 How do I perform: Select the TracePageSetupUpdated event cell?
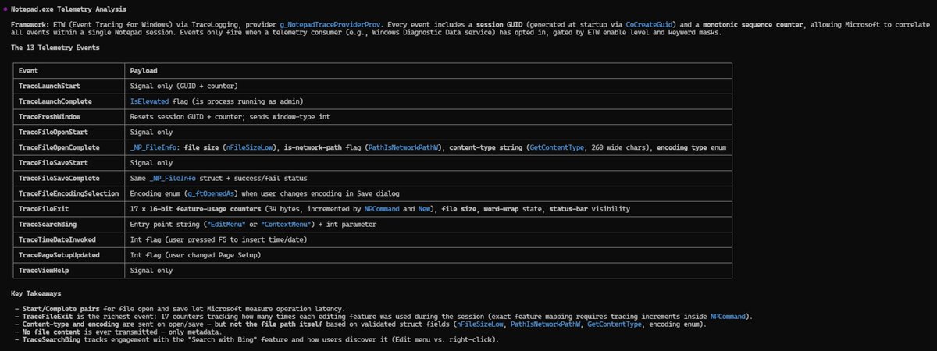[x=69, y=254]
